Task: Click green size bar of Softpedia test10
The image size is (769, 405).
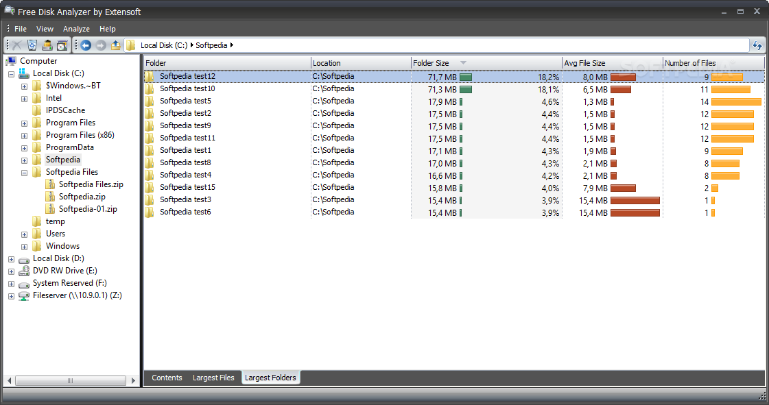Action: pyautogui.click(x=466, y=90)
